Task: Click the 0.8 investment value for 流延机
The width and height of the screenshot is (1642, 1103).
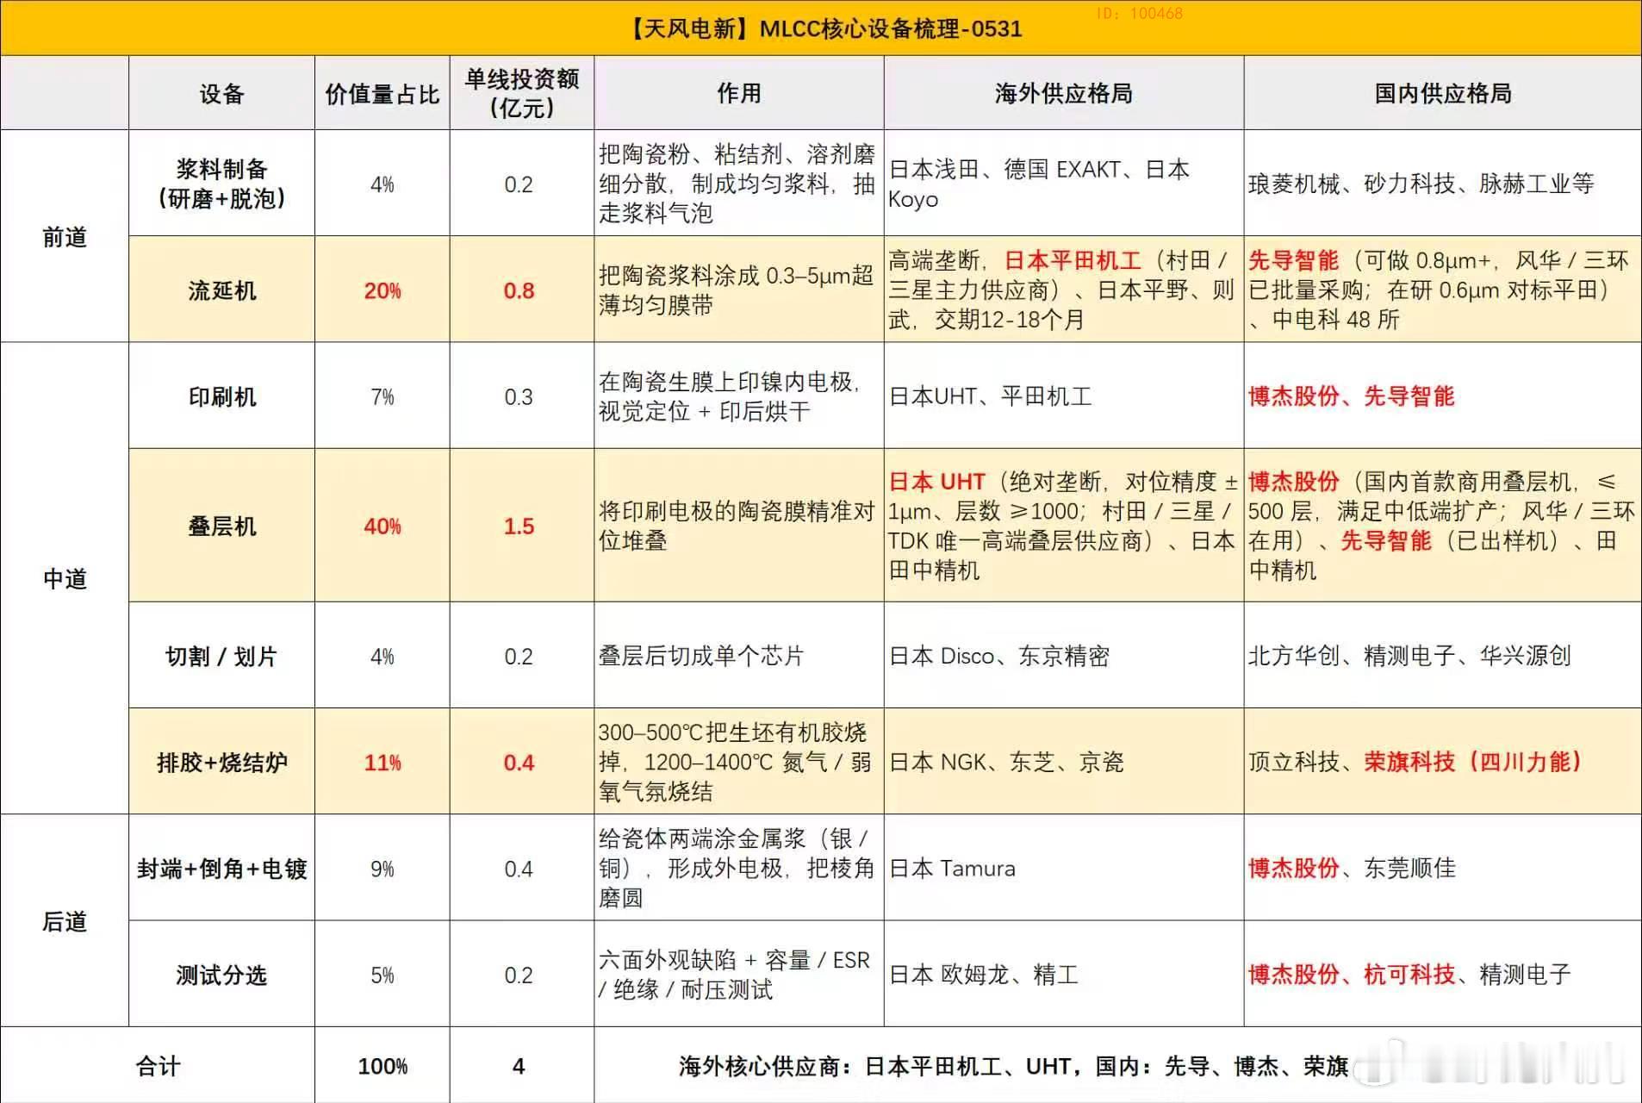Action: tap(519, 290)
